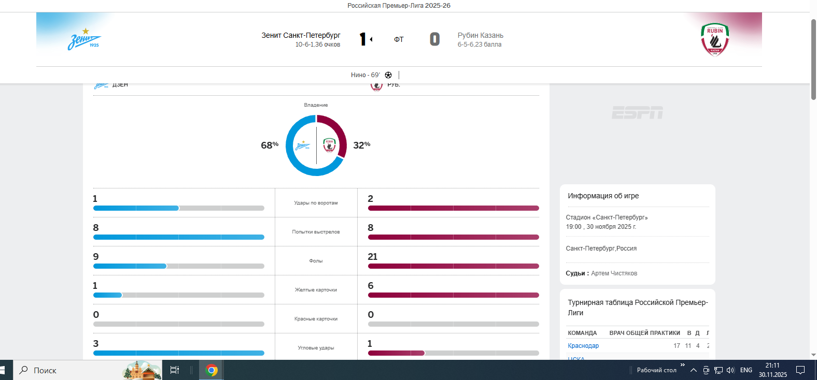Open Task View on the taskbar
The image size is (817, 380).
[175, 370]
